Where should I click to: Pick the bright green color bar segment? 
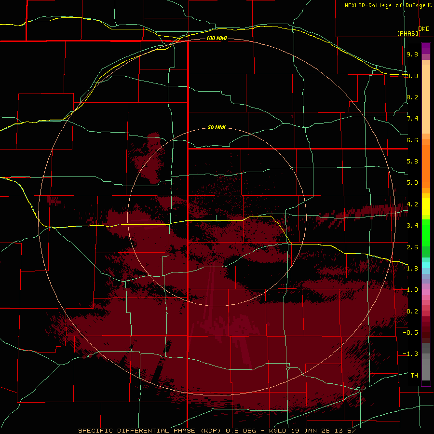426,233
